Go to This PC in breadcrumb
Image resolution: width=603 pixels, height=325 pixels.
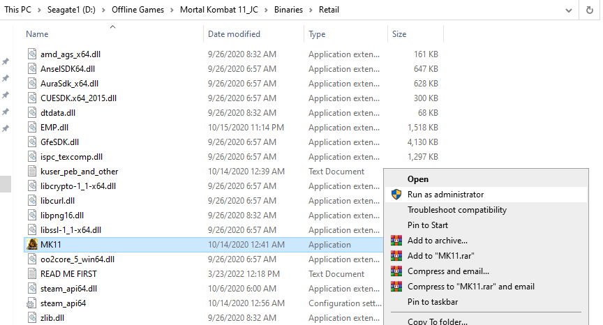(17, 10)
